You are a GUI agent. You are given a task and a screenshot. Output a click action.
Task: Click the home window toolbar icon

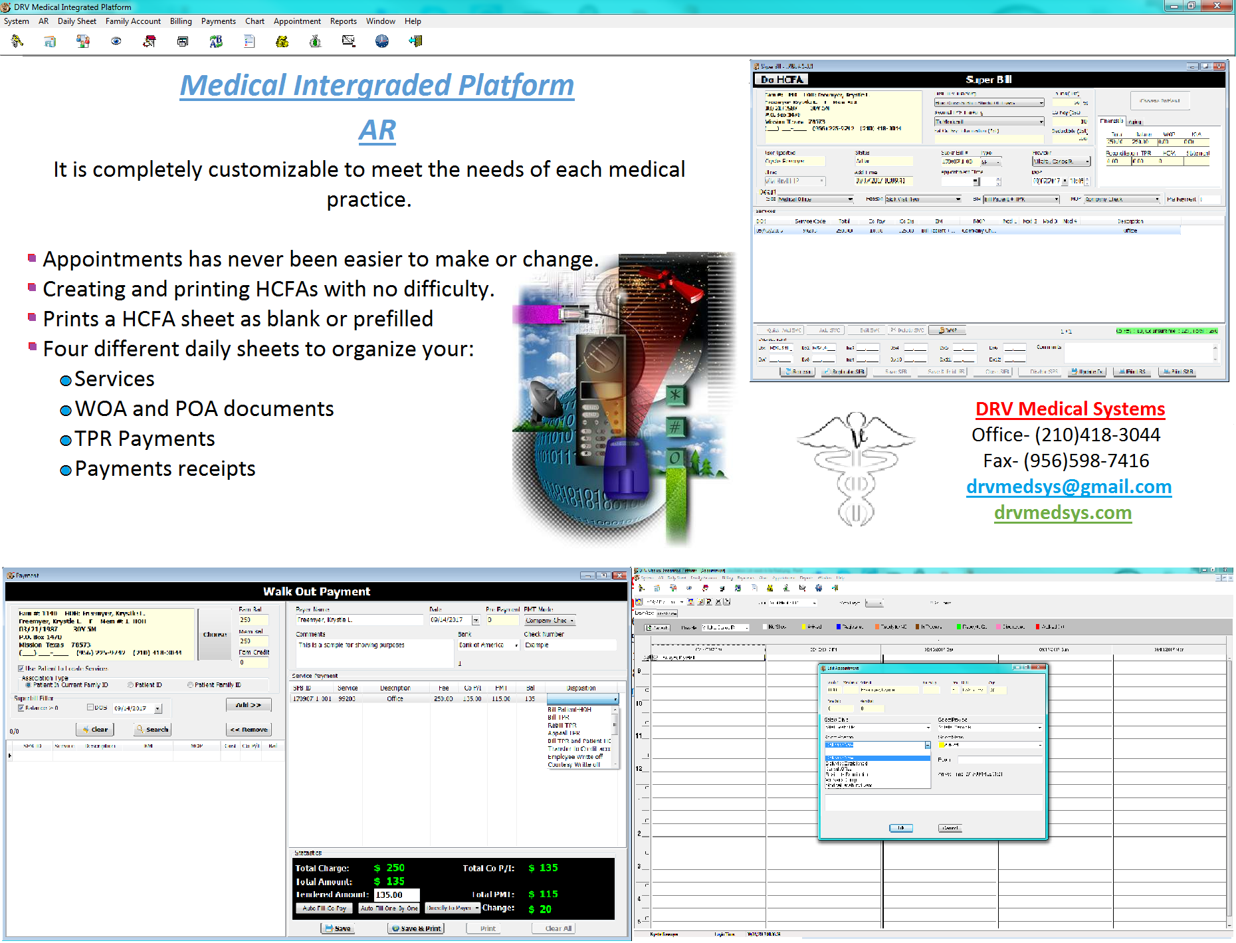pos(50,41)
